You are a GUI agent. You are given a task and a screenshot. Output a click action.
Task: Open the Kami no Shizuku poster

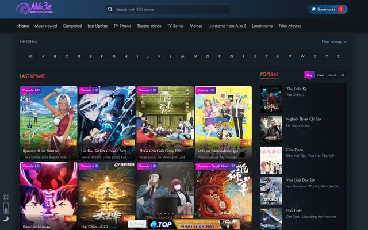click(48, 195)
